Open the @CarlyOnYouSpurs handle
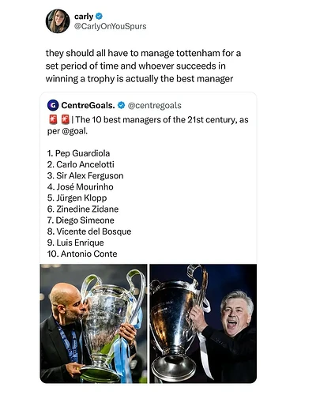316x395 pixels. point(110,26)
